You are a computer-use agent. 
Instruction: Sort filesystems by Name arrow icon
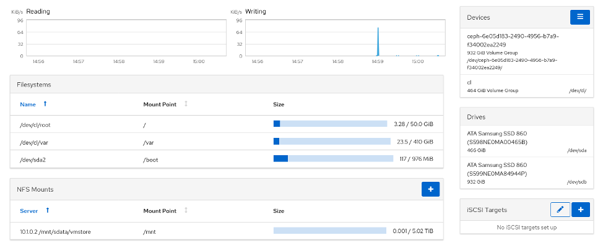(x=45, y=104)
